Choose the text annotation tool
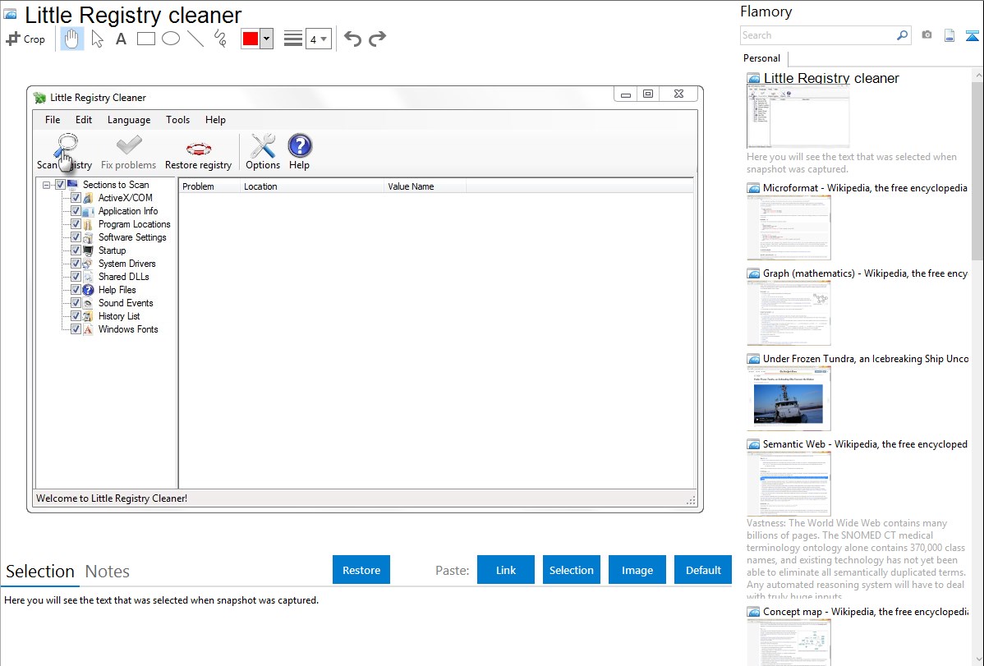 click(x=121, y=39)
